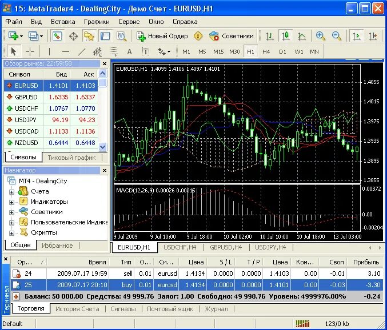The height and width of the screenshot is (330, 387).
Task: Open the Файл menu
Action: point(14,22)
